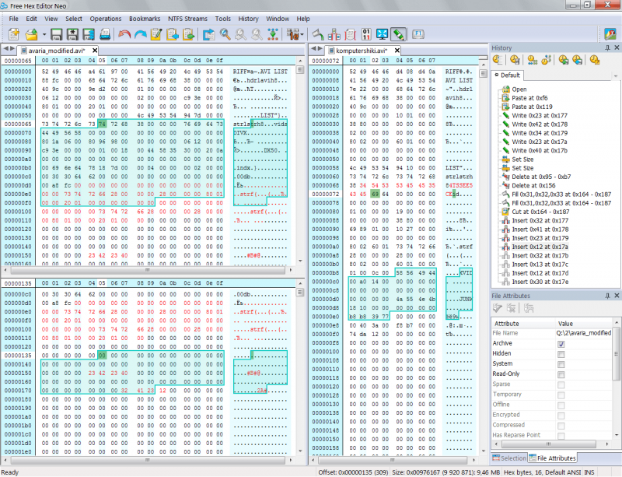
Task: Open the History tab list dropdown arrow
Action: click(616, 75)
